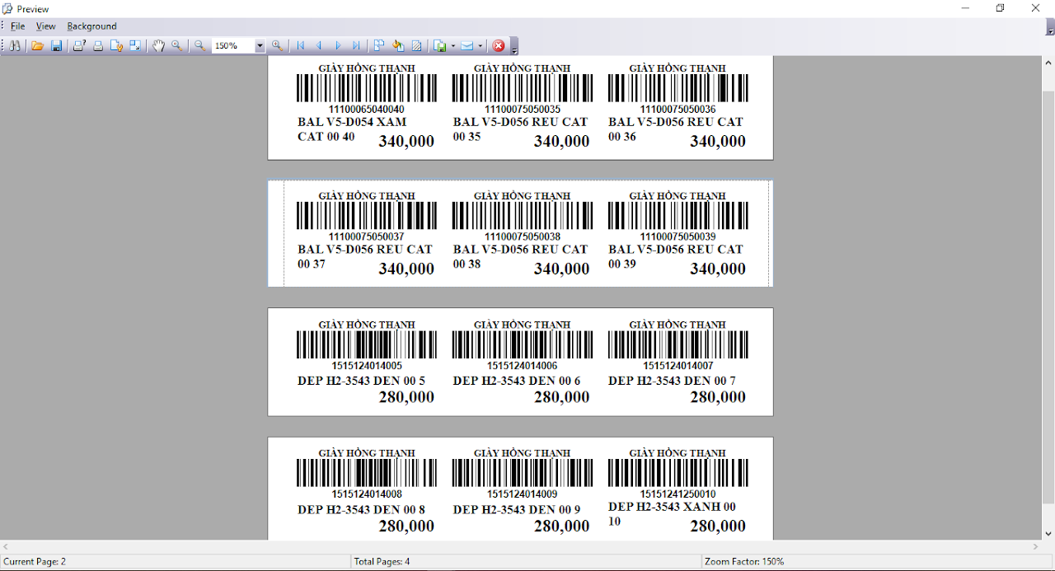Screen dimensions: 1055x571
Task: Open the View menu
Action: pos(45,26)
